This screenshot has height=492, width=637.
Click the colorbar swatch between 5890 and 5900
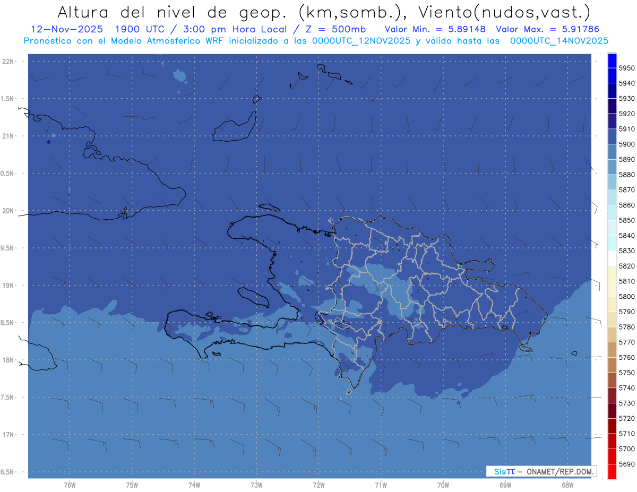tap(612, 152)
